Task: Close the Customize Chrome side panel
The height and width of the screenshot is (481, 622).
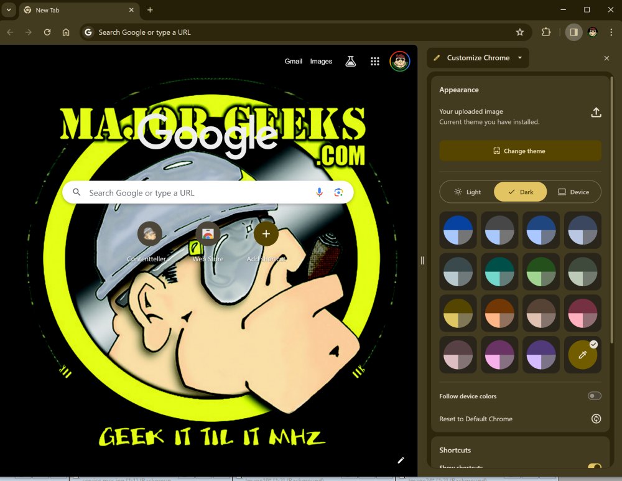Action: click(606, 58)
